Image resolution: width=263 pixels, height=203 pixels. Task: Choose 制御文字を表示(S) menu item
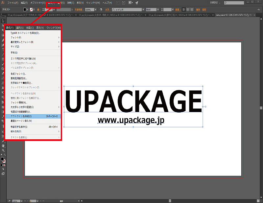(33, 127)
